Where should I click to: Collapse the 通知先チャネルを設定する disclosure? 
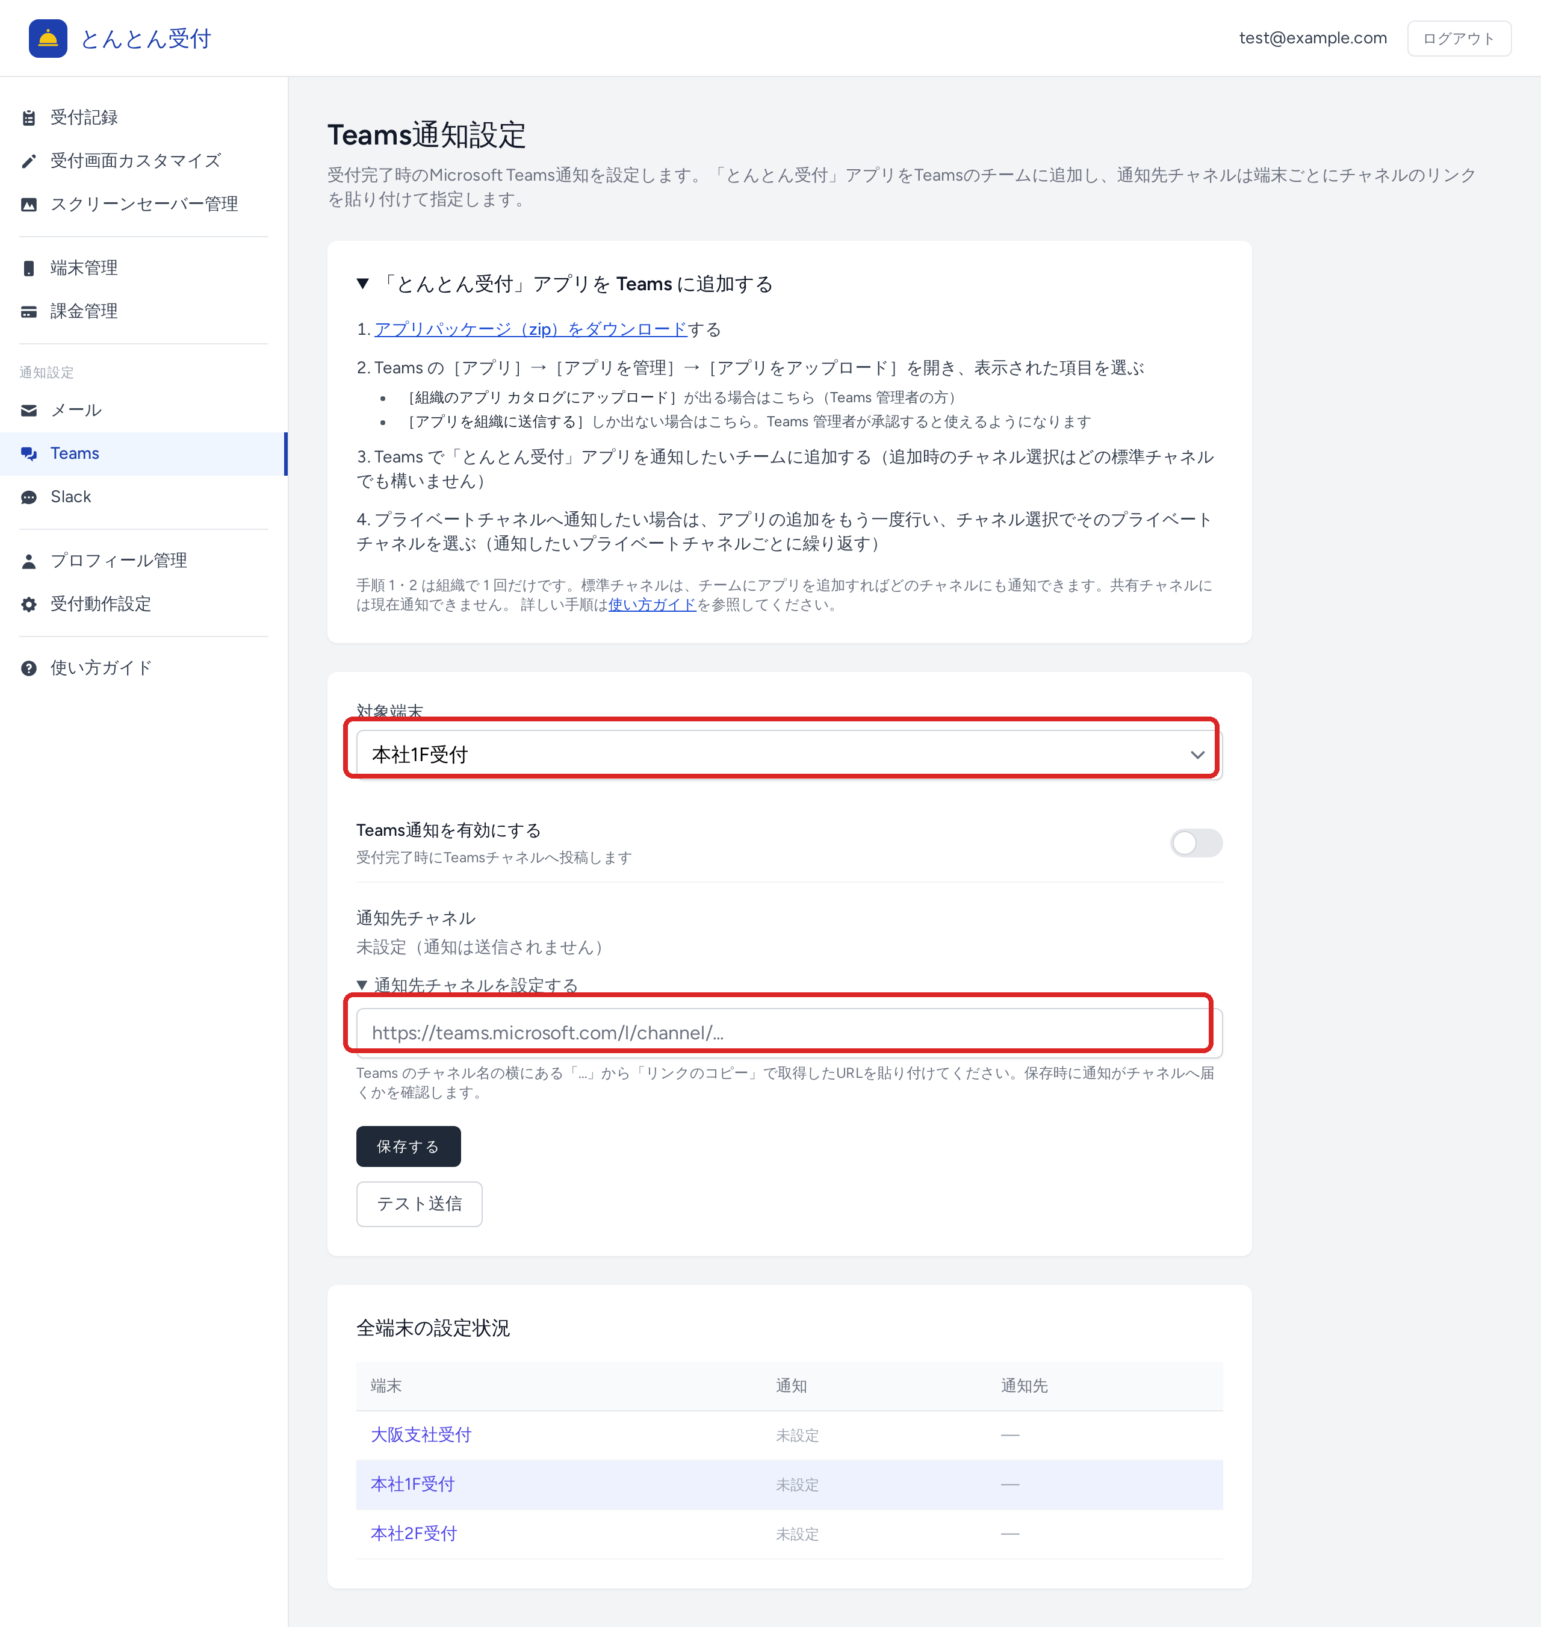467,985
